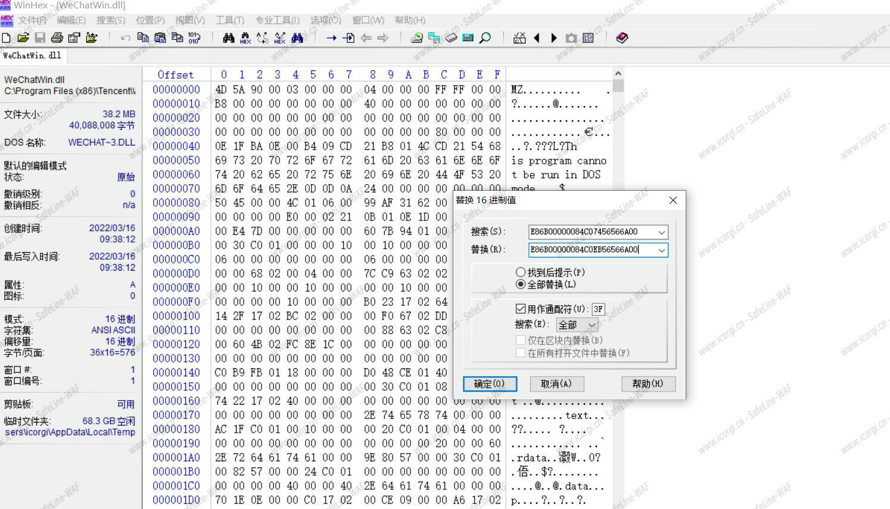Click the Print icon in toolbar
The image size is (890, 509).
pyautogui.click(x=57, y=38)
